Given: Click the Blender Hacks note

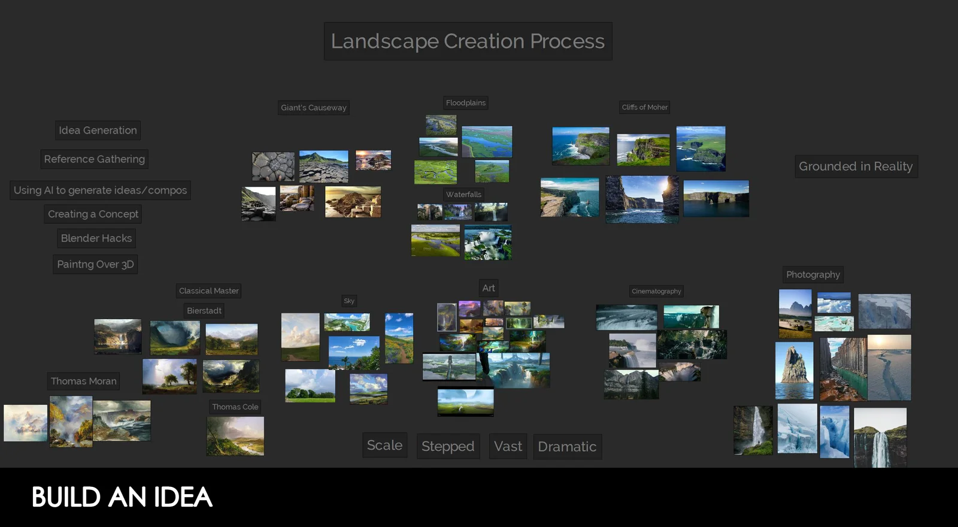Looking at the screenshot, I should click(96, 238).
